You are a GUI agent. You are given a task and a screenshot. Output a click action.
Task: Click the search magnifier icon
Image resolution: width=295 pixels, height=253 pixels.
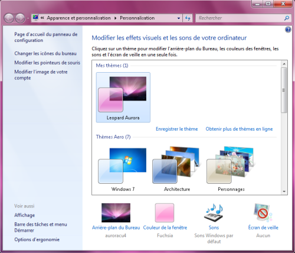pyautogui.click(x=287, y=18)
